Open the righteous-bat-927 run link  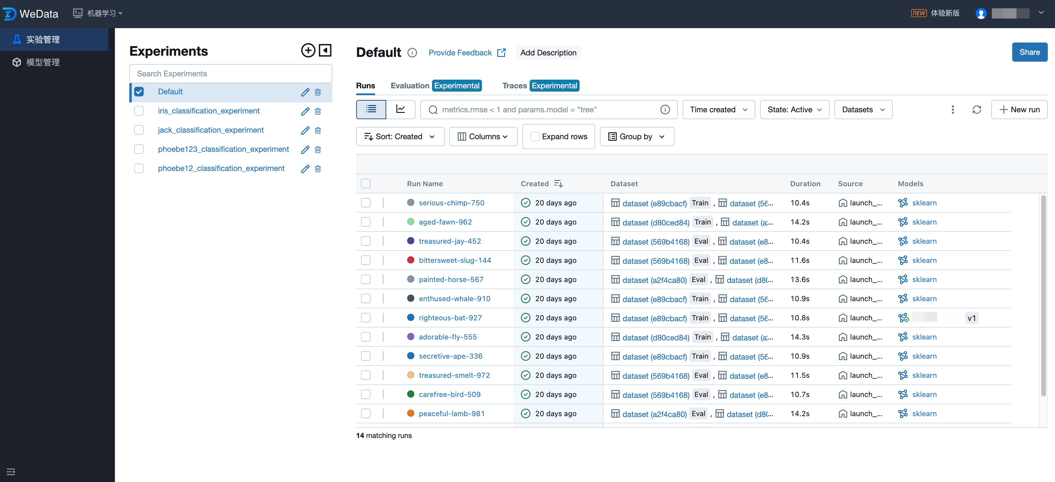coord(450,318)
